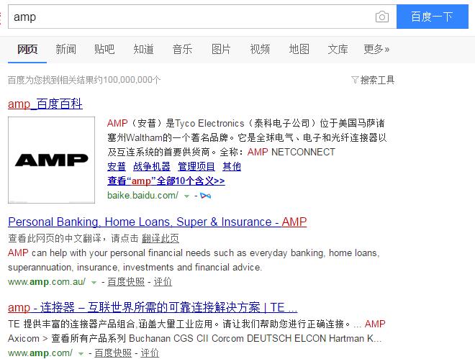Open 百度快照 for www.amp.com result
Viewport: 475px width, 359px height.
[113, 353]
